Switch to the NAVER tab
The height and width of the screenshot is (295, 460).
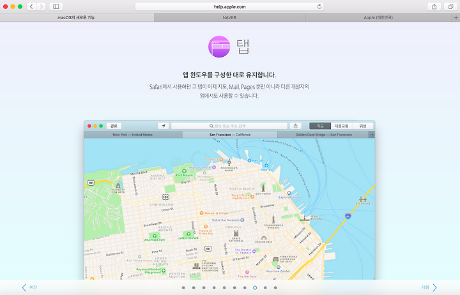(x=229, y=18)
